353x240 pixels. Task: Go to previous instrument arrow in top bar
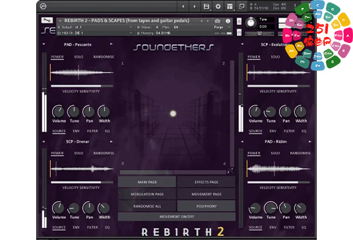pos(183,7)
